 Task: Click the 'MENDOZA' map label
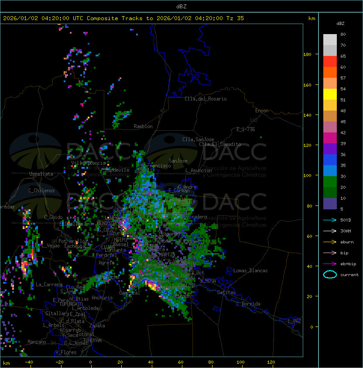coord(106,223)
